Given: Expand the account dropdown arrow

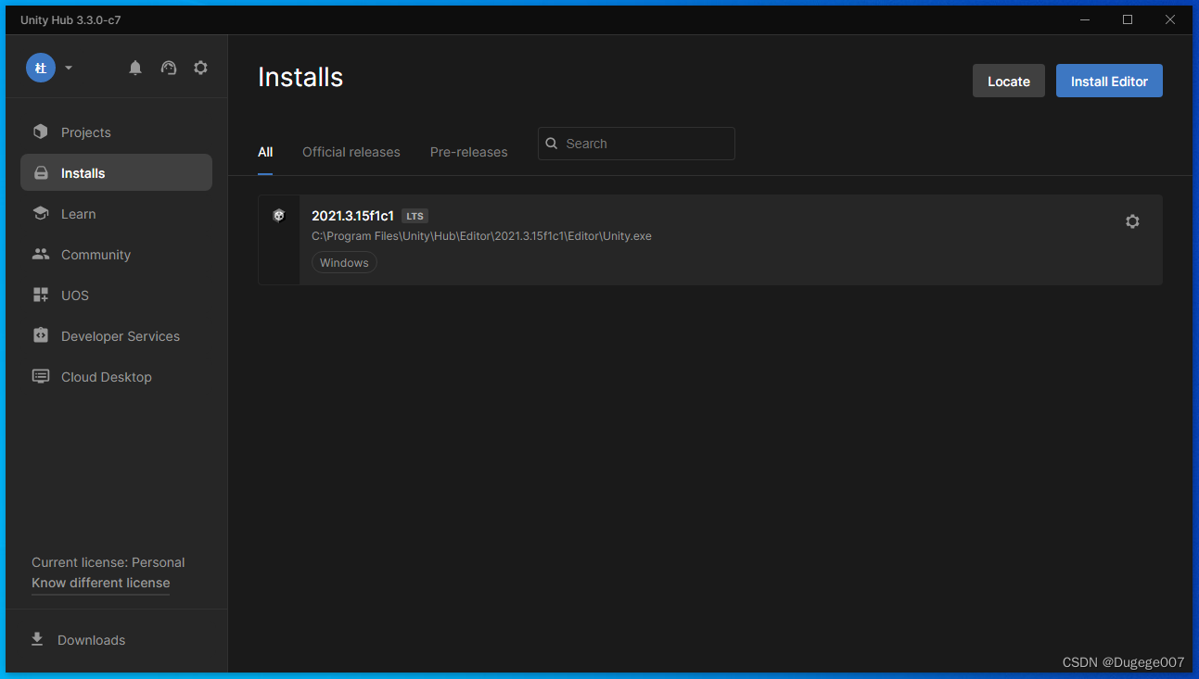Looking at the screenshot, I should 69,68.
